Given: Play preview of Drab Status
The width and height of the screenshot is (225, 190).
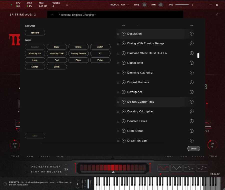Looking at the screenshot, I should click(x=123, y=131).
